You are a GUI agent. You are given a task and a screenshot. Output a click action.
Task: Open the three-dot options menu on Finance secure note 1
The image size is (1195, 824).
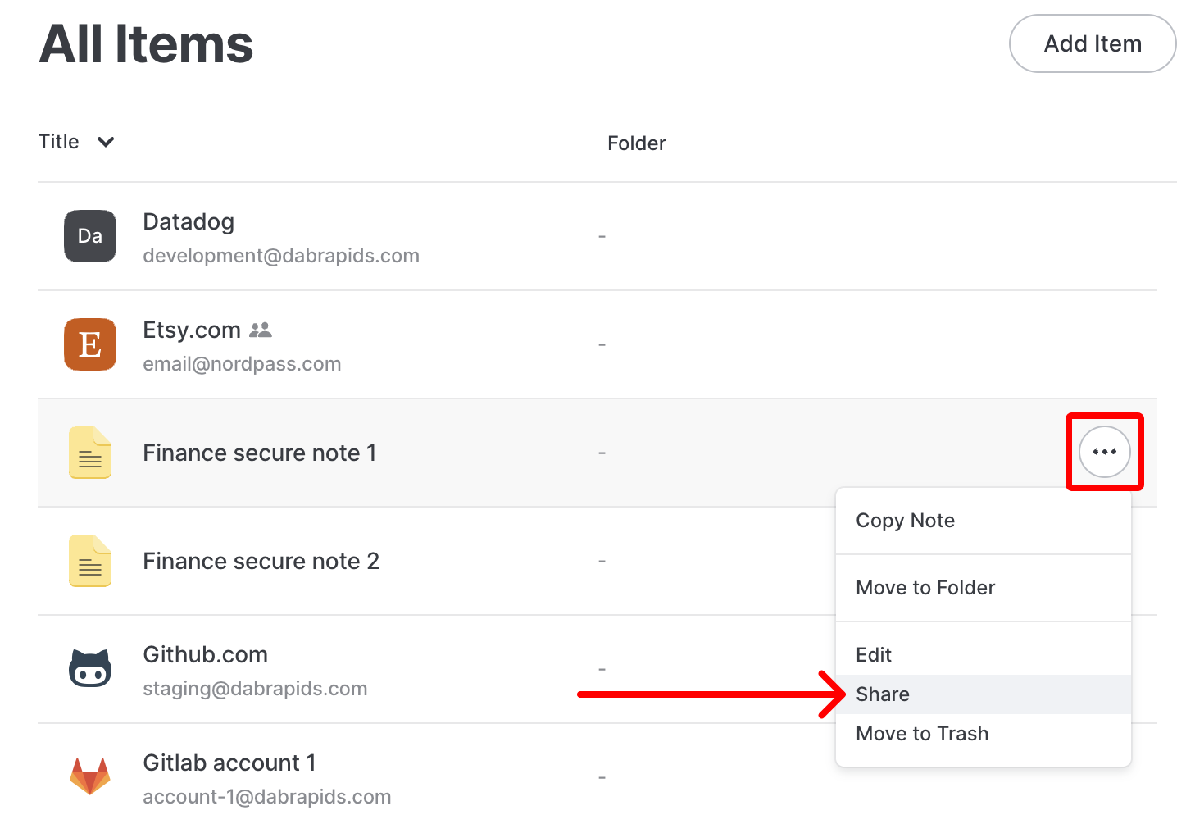click(1104, 452)
